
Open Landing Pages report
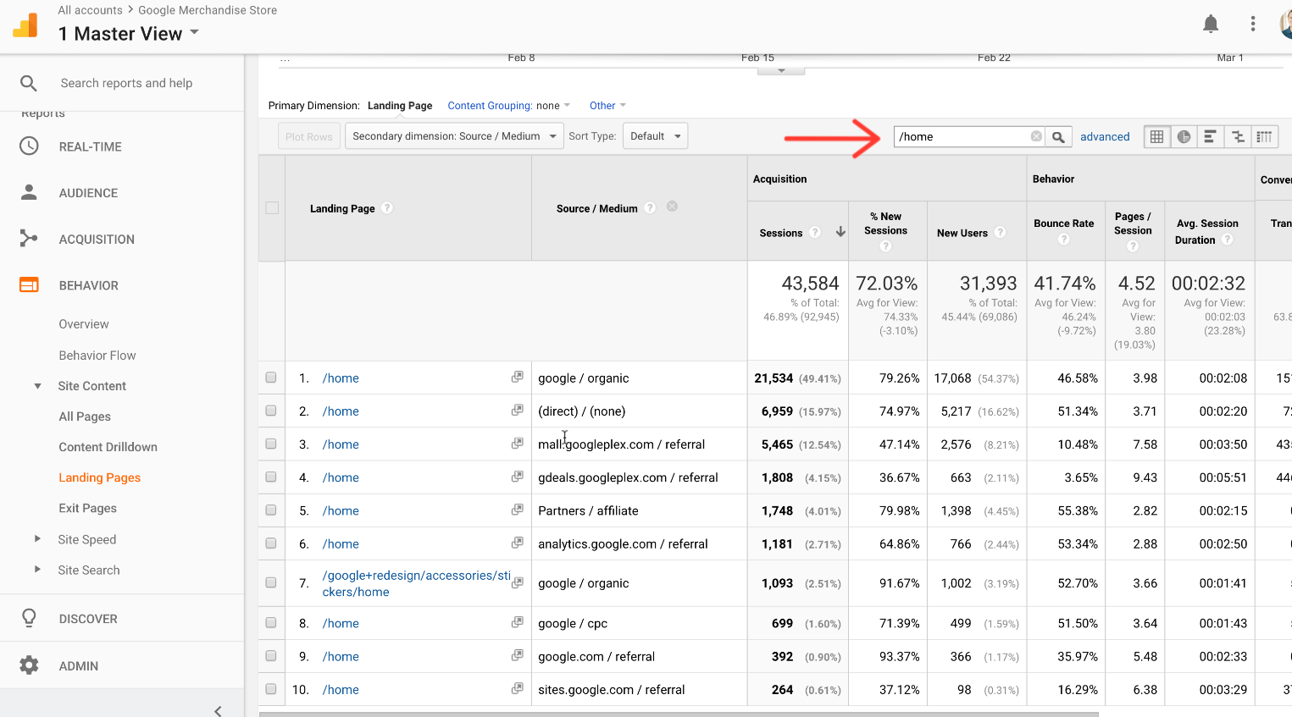tap(100, 477)
